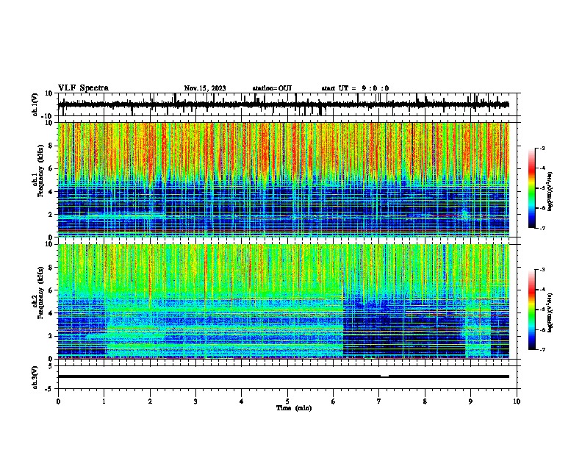
Task: Click time axis tick label "4"
Action: tap(242, 401)
